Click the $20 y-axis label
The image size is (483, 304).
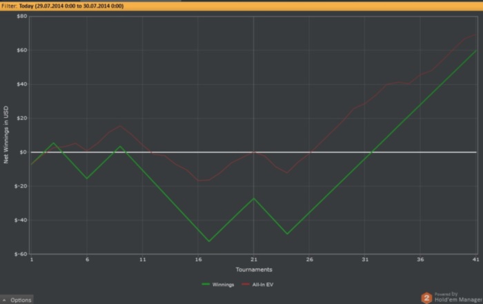22,118
